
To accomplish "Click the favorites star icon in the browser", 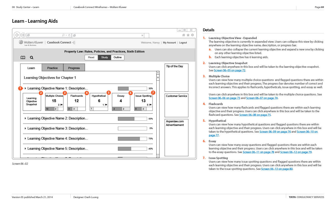I will click(188, 35).
